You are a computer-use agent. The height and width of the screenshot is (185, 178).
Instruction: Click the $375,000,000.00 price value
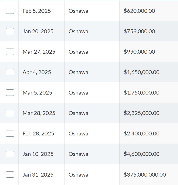(145, 175)
